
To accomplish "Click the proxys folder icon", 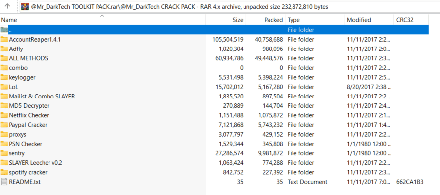I will click(4, 134).
